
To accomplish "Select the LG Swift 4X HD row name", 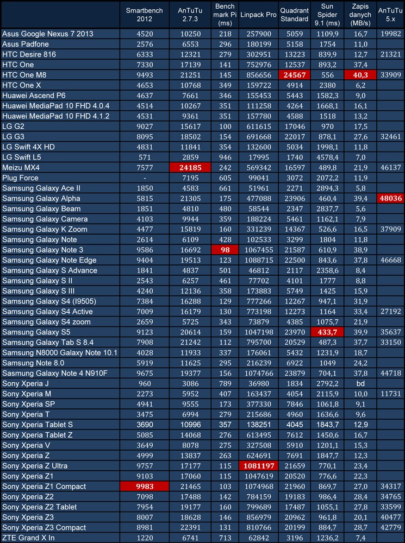I will (28, 147).
